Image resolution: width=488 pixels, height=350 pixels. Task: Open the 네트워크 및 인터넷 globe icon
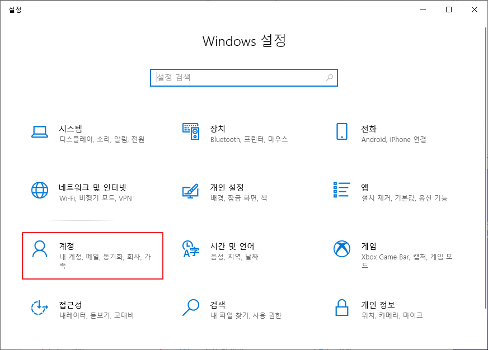pos(40,189)
